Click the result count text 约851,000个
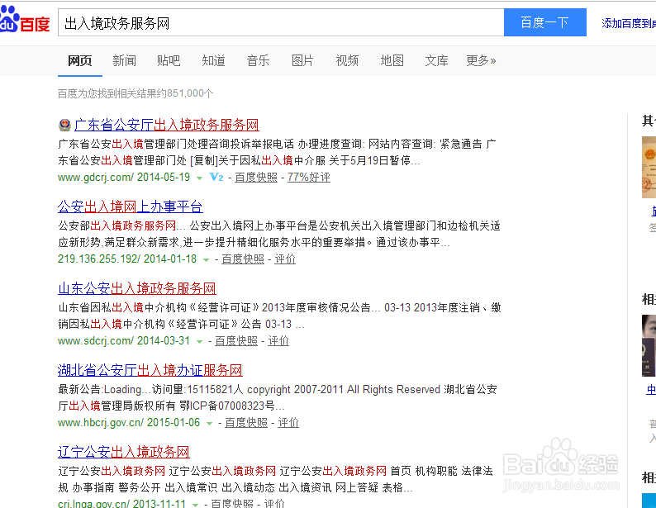This screenshot has width=656, height=508. coord(185,93)
